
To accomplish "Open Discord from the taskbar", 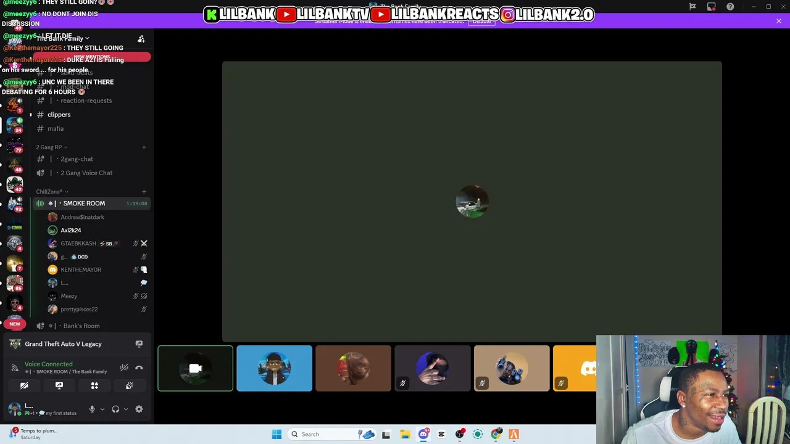I will (x=423, y=434).
